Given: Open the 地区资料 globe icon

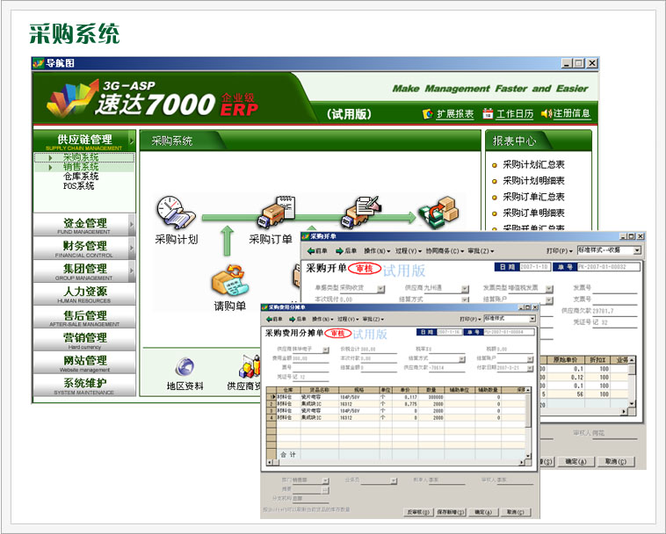Looking at the screenshot, I should click(185, 366).
